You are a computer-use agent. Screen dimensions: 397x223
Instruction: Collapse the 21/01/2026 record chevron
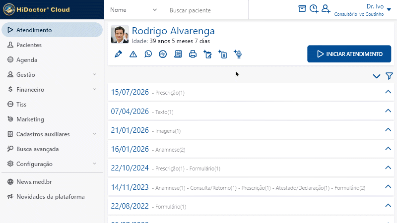point(388,130)
